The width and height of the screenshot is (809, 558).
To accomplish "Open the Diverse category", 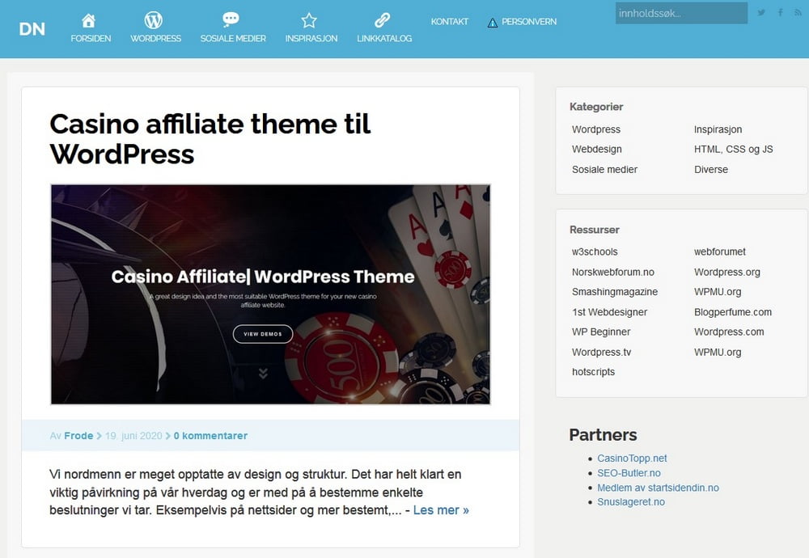I will [711, 170].
